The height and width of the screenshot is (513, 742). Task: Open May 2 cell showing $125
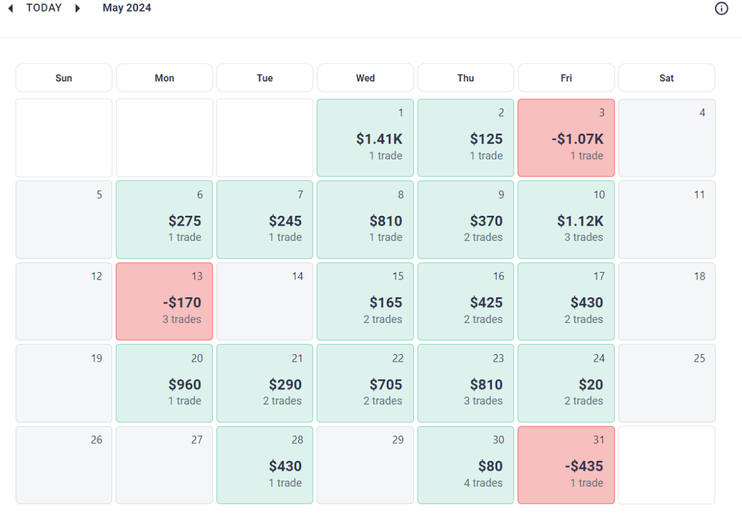(x=466, y=138)
